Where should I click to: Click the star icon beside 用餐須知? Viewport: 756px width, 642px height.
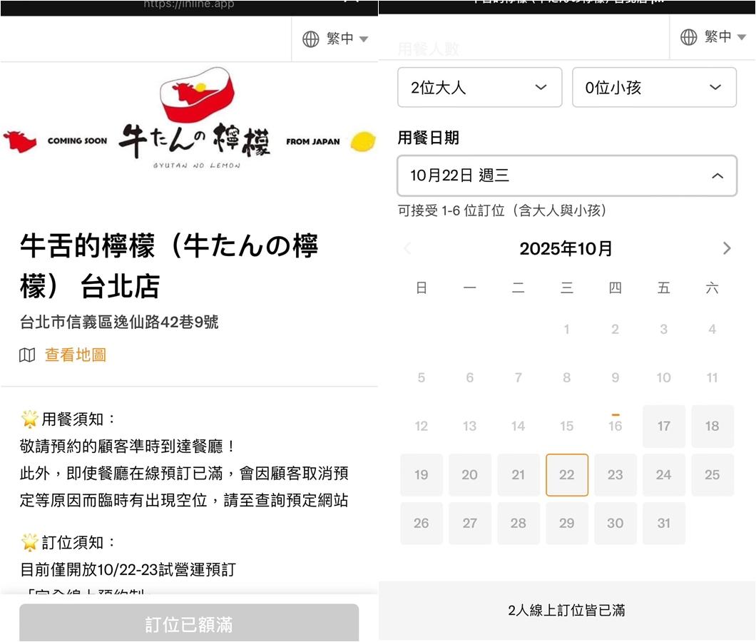tap(29, 419)
